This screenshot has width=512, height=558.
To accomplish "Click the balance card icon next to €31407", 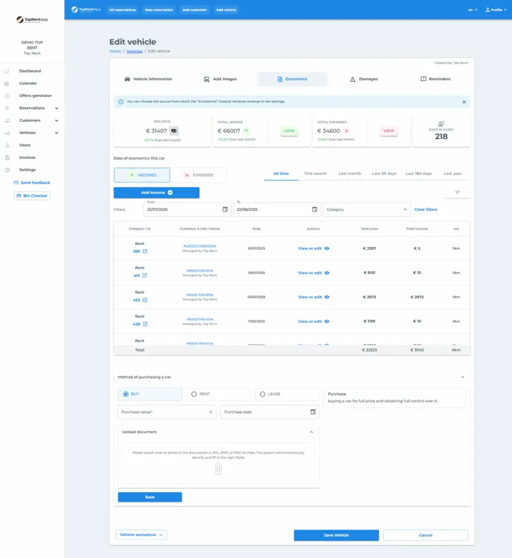I will 173,131.
